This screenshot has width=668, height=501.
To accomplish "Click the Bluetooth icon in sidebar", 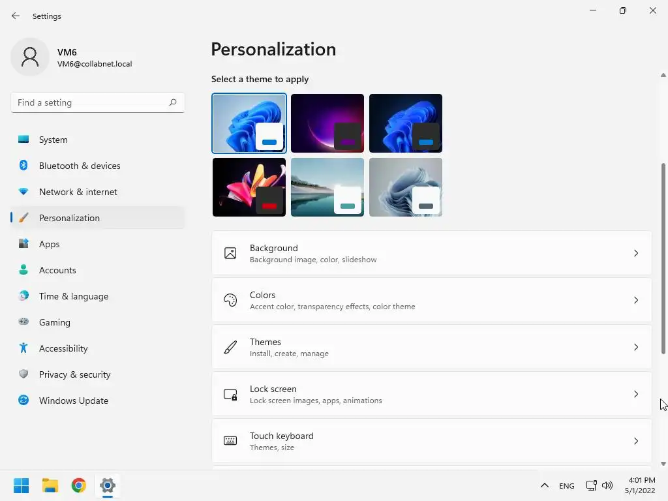I will tap(23, 165).
